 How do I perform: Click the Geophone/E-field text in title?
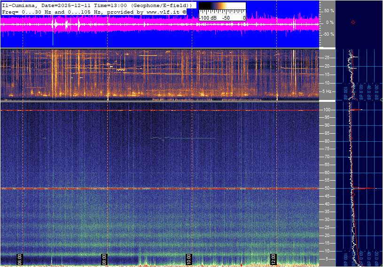[161, 5]
